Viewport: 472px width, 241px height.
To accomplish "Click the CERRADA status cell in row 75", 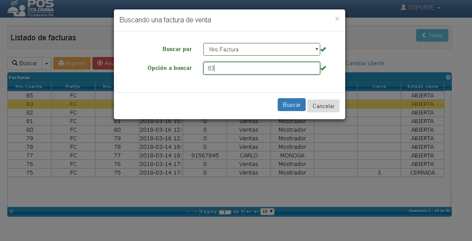I will tap(422, 172).
